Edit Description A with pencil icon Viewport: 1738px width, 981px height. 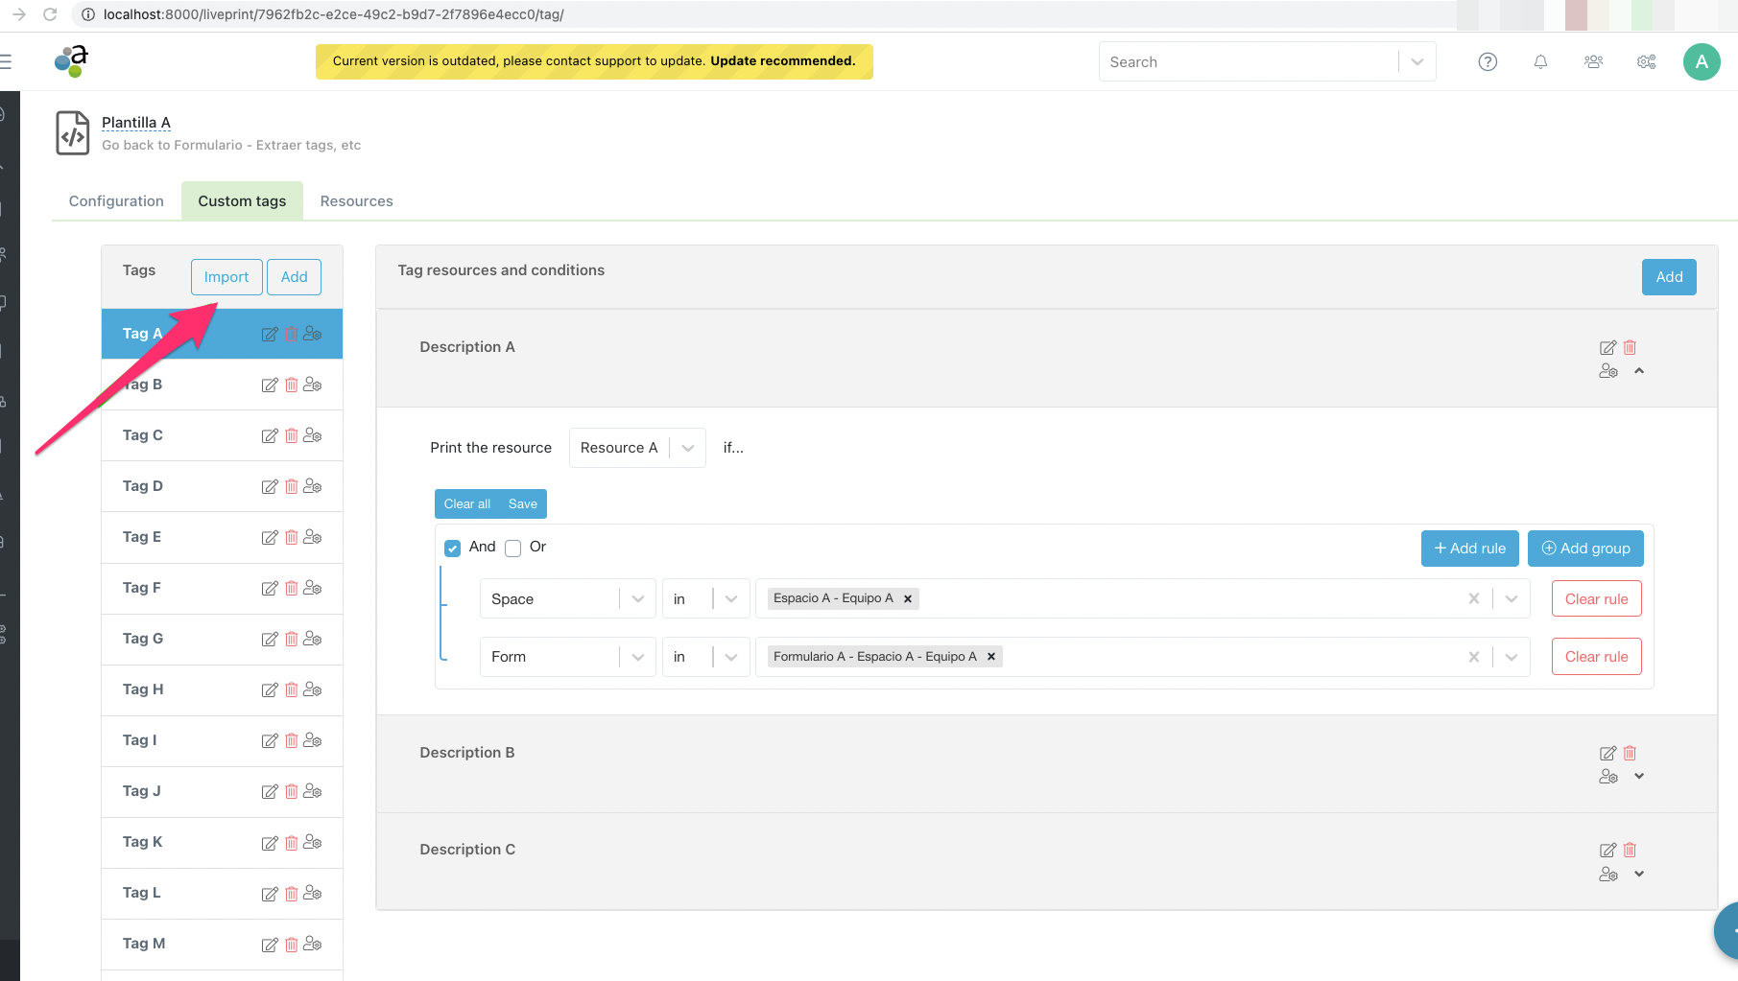(x=1607, y=347)
